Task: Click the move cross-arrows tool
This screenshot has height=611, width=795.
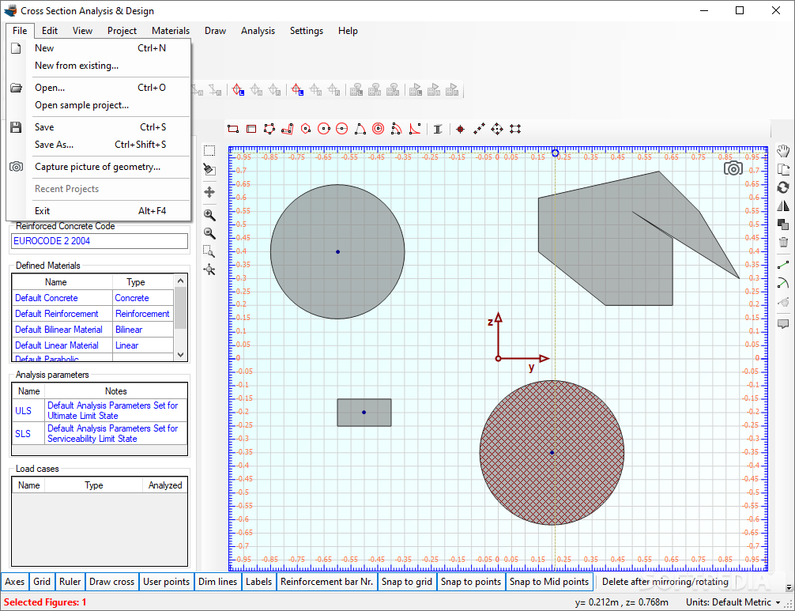Action: (209, 191)
